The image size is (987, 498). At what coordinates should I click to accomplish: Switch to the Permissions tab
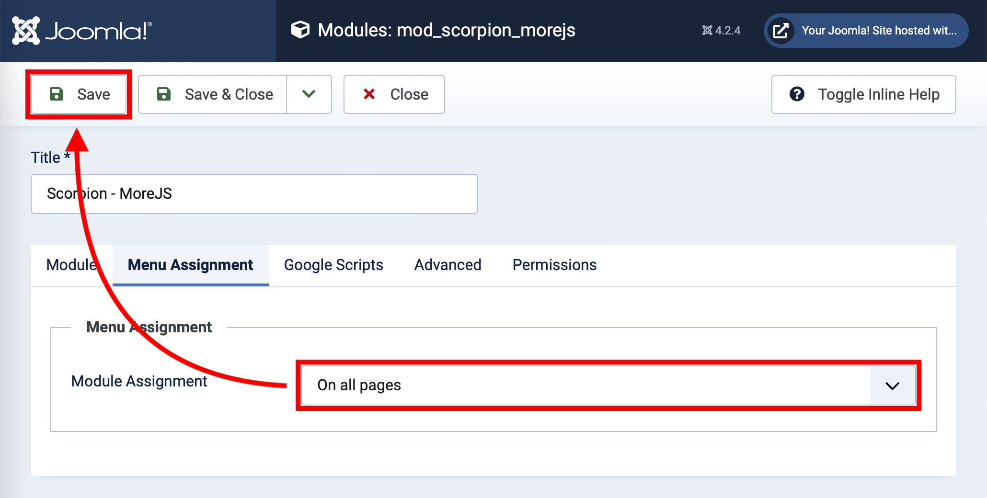555,265
